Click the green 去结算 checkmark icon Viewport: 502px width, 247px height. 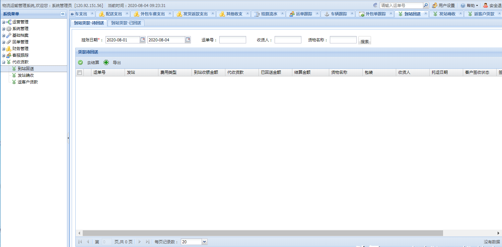coord(80,62)
